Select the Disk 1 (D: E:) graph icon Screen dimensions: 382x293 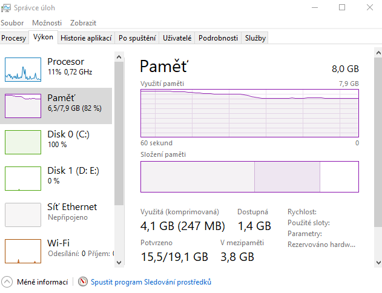tap(22, 179)
